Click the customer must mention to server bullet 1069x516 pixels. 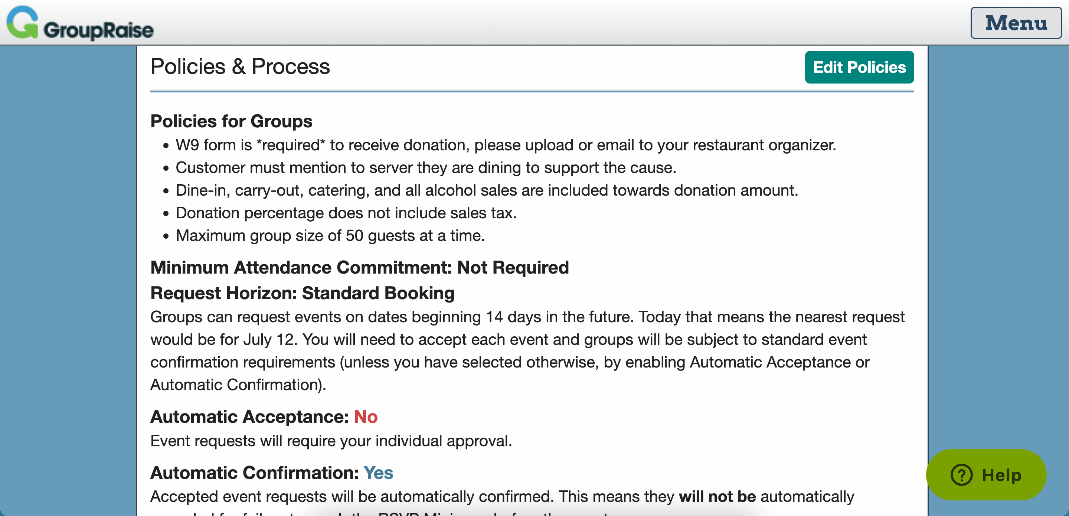(426, 168)
